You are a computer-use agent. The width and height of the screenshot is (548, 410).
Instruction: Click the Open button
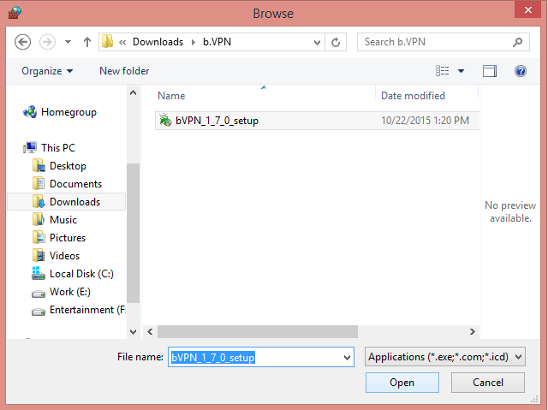pos(402,383)
